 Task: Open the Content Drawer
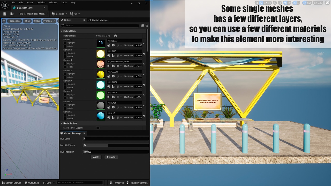point(11,183)
